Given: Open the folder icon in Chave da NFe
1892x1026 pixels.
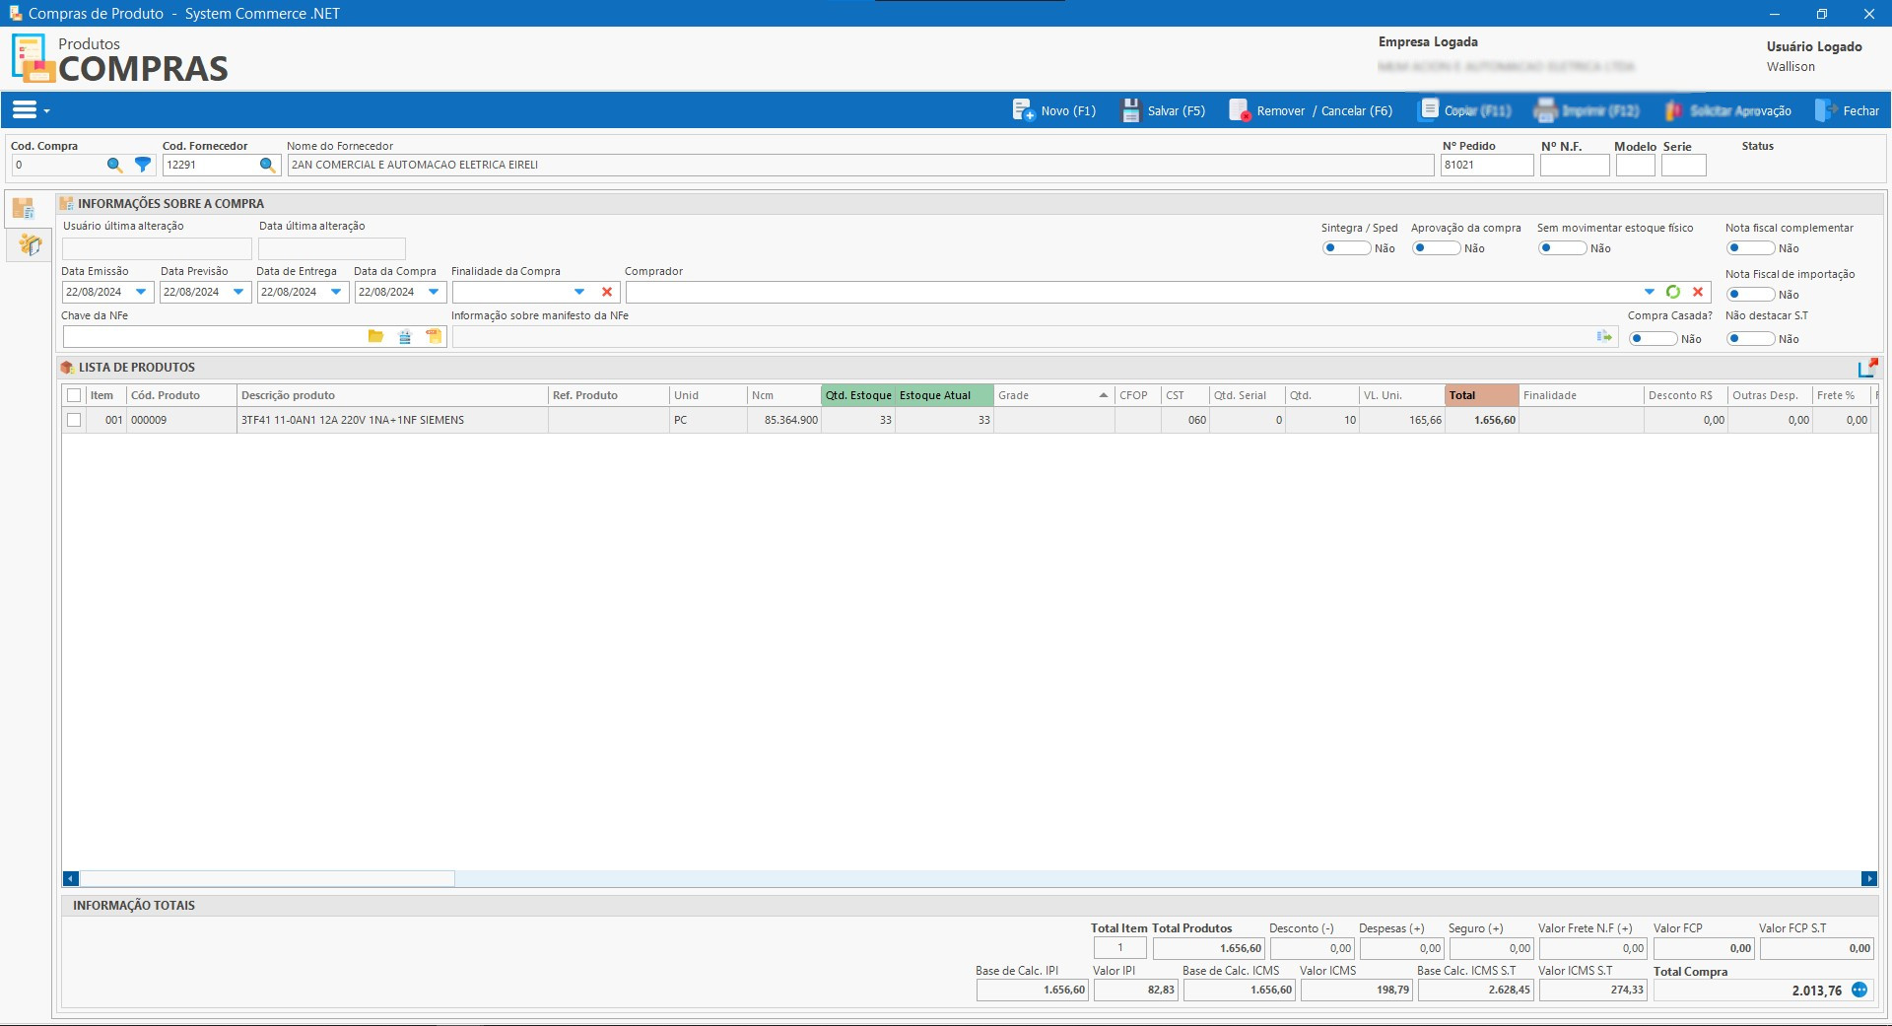Looking at the screenshot, I should tap(375, 337).
